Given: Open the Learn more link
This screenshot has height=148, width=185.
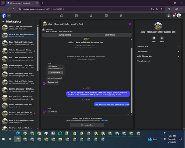Looking at the screenshot, I should 104,120.
